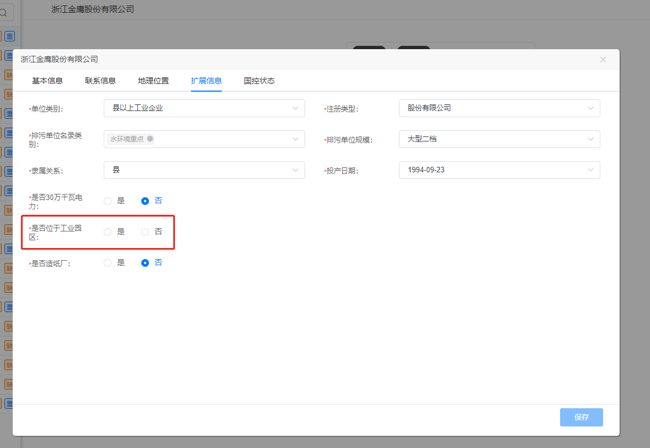
Task: Click the search magnifier icon in background
Action: click(x=4, y=13)
